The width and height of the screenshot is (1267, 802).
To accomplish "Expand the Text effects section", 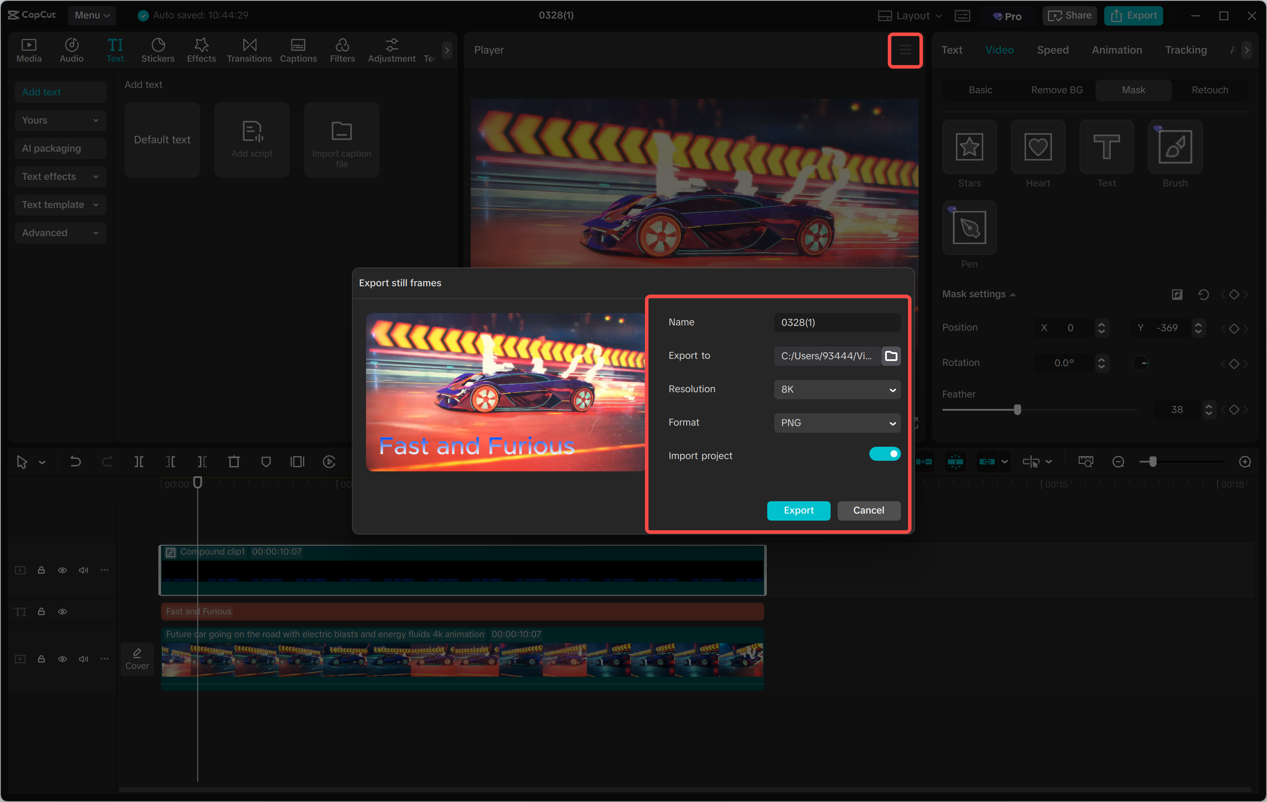I will coord(60,176).
